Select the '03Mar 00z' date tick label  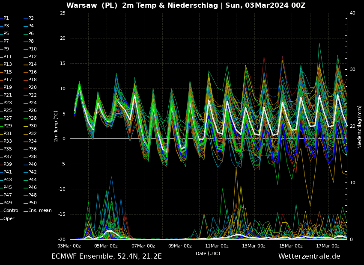[69, 246]
